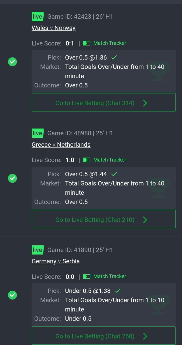Toggle the green check circle for Greece v Netherlands
The image size is (182, 345).
pyautogui.click(x=12, y=179)
